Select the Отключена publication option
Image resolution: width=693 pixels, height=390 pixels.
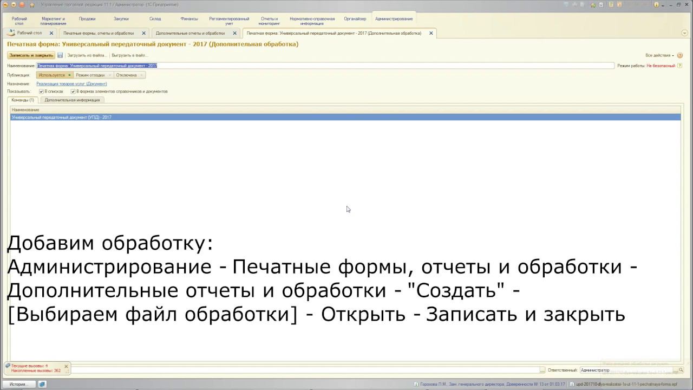tap(129, 75)
